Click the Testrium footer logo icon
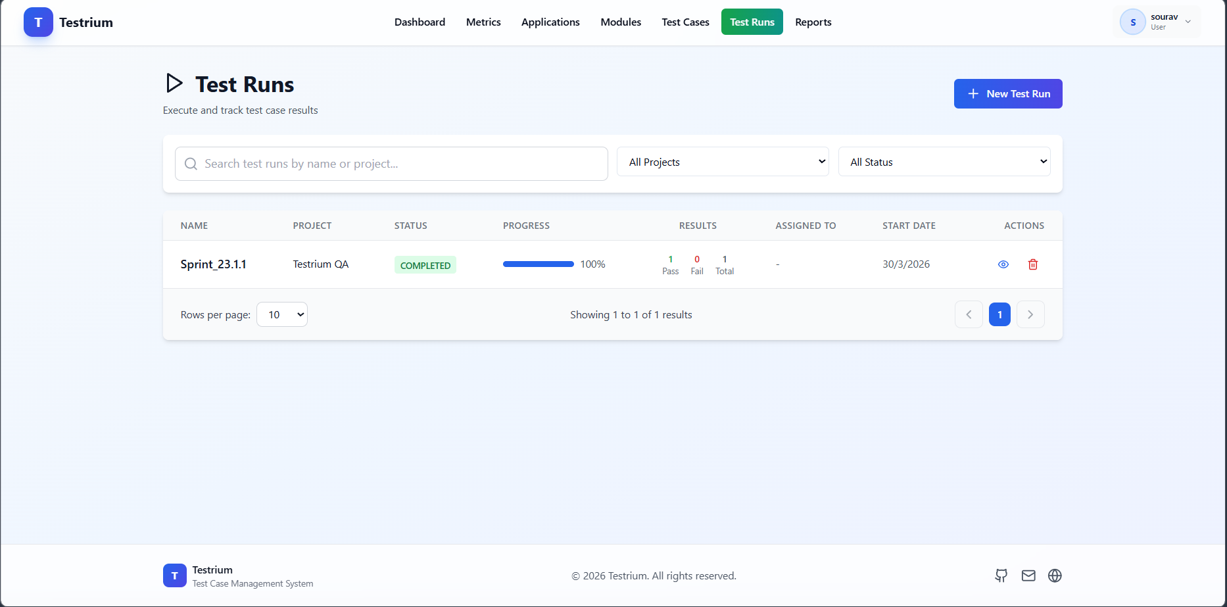The height and width of the screenshot is (607, 1227). point(174,575)
